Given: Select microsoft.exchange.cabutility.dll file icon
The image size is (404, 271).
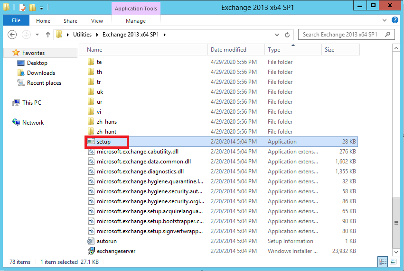Looking at the screenshot, I should pyautogui.click(x=91, y=152).
